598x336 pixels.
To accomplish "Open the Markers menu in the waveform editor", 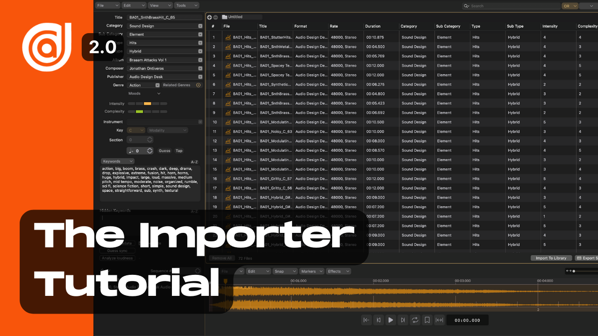I will (x=312, y=271).
